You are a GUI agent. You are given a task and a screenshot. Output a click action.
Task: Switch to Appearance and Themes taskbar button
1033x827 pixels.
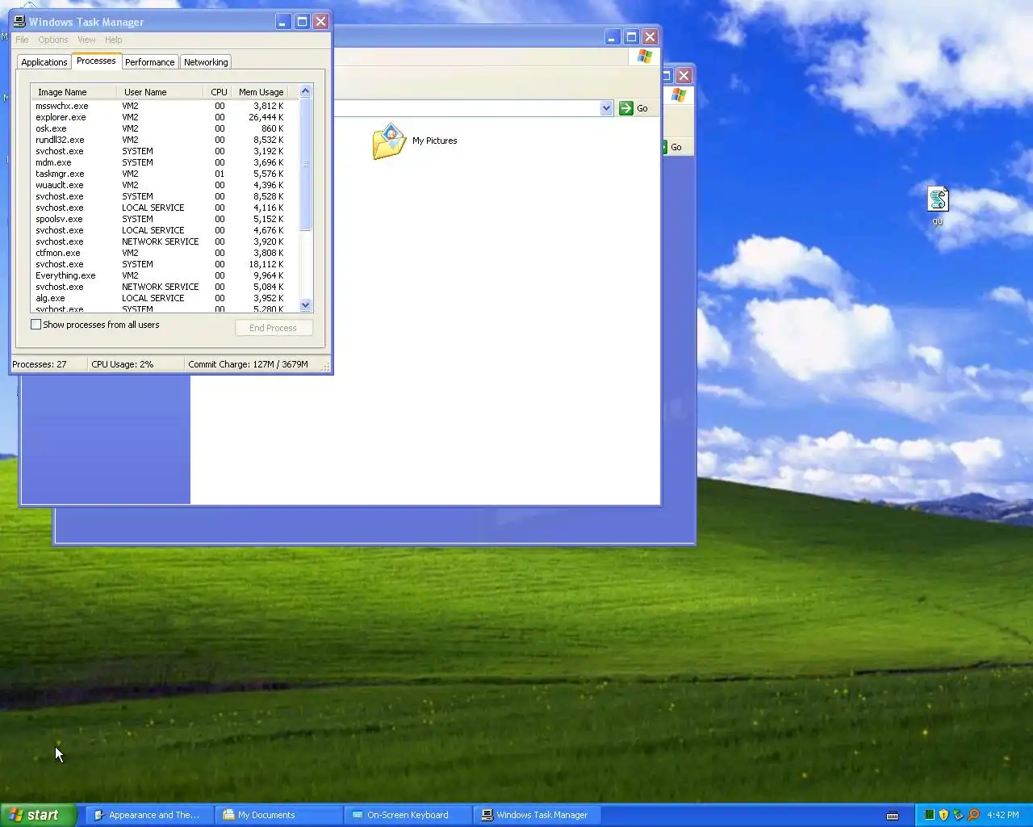click(x=149, y=815)
